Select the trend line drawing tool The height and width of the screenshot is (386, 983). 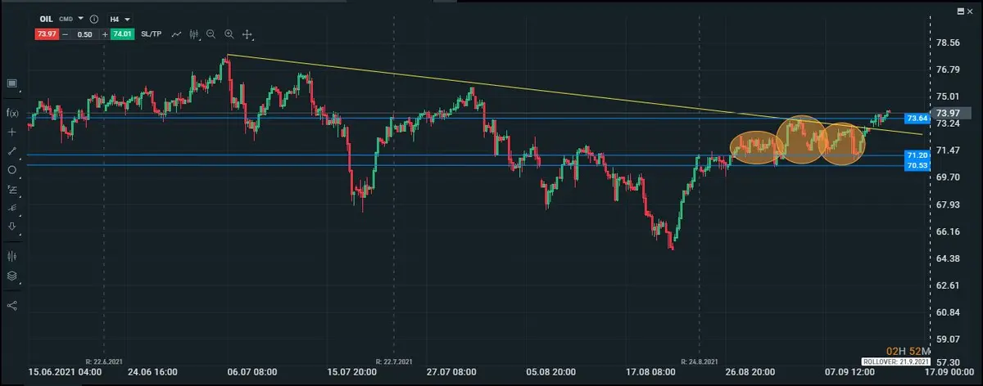pos(12,151)
